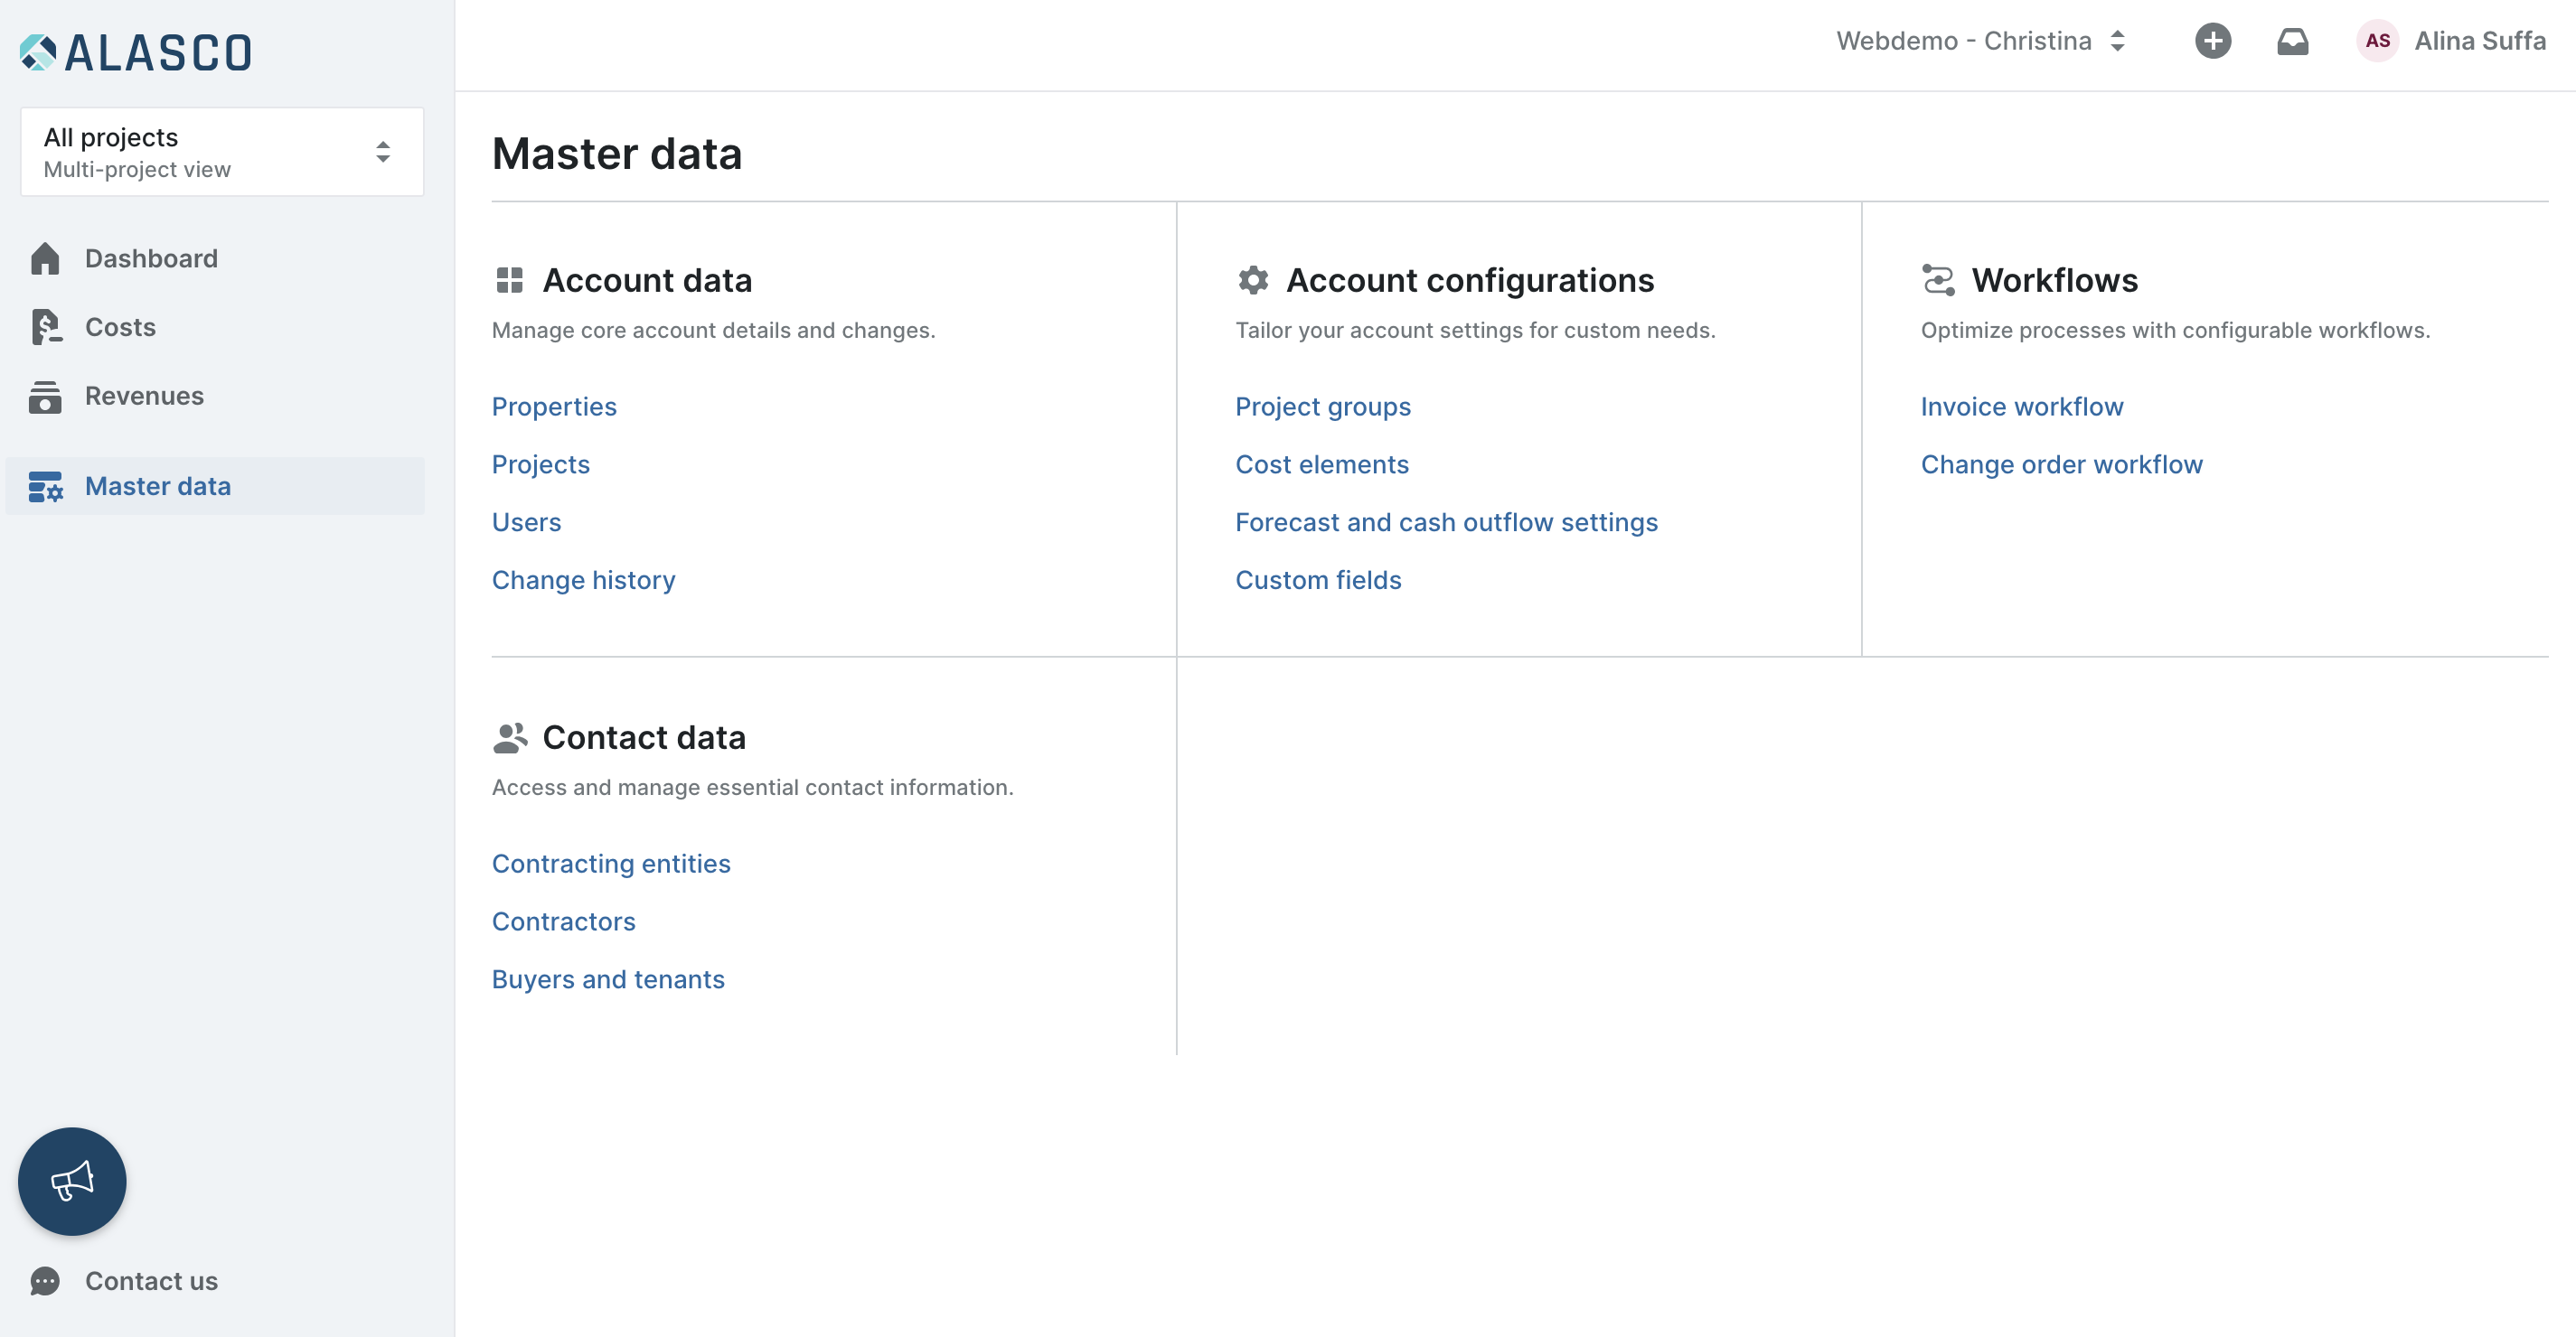This screenshot has height=1337, width=2576.
Task: Open Forecast and cash outflow settings
Action: pyautogui.click(x=1447, y=523)
